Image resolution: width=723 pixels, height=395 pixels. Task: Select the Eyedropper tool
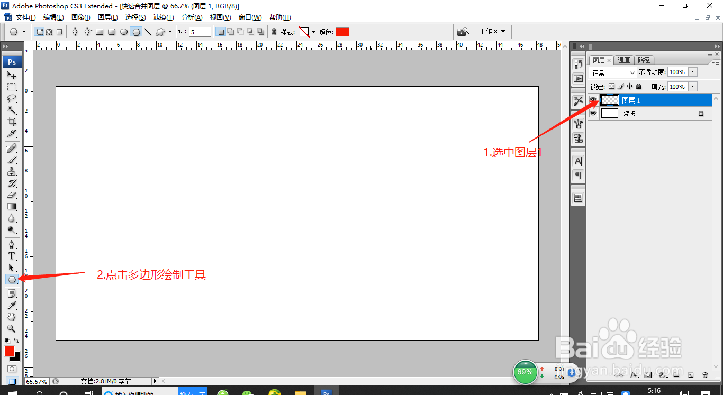(x=12, y=306)
